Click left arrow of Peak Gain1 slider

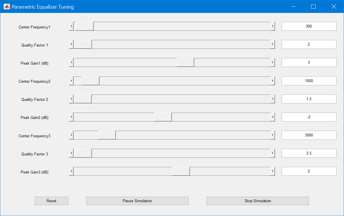pos(71,62)
